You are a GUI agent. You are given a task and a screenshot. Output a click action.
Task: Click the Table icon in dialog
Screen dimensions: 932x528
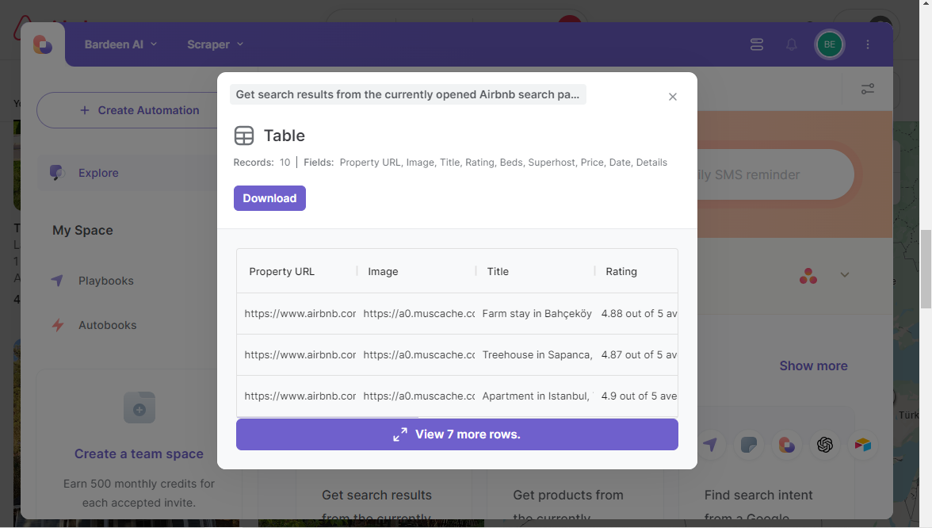point(244,136)
